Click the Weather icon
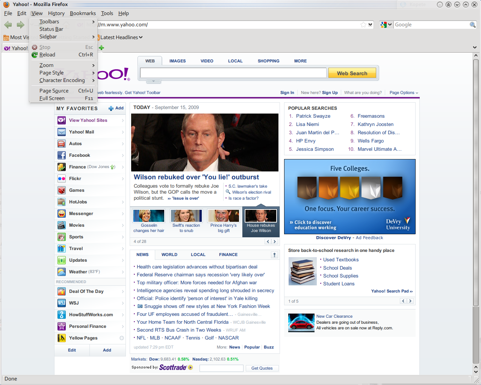Image resolution: width=481 pixels, height=385 pixels. pyautogui.click(x=62, y=272)
